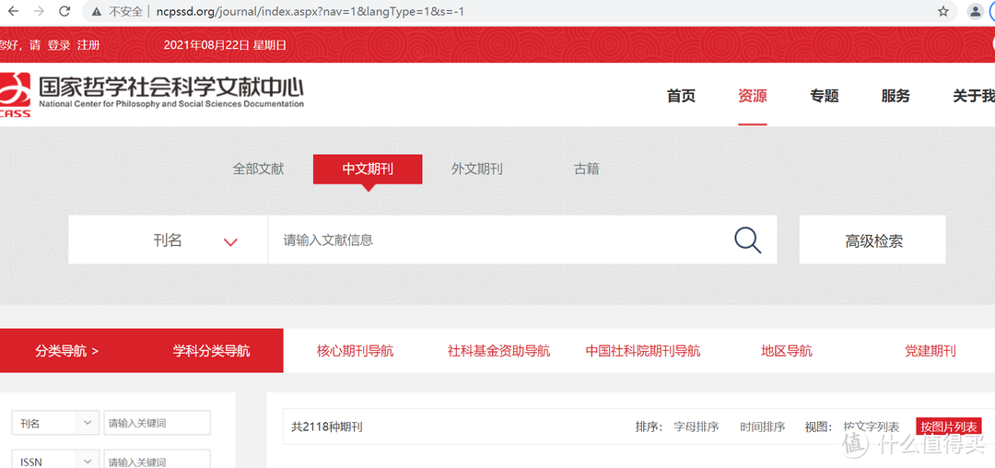Open the sidebar 刊名 filter dropdown

55,423
